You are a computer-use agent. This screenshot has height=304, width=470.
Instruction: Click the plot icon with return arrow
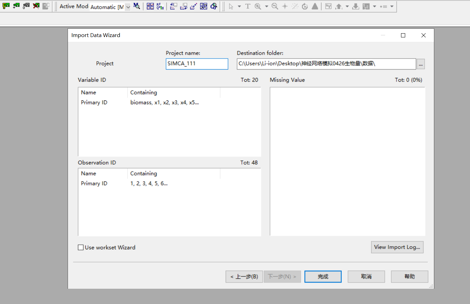click(184, 6)
